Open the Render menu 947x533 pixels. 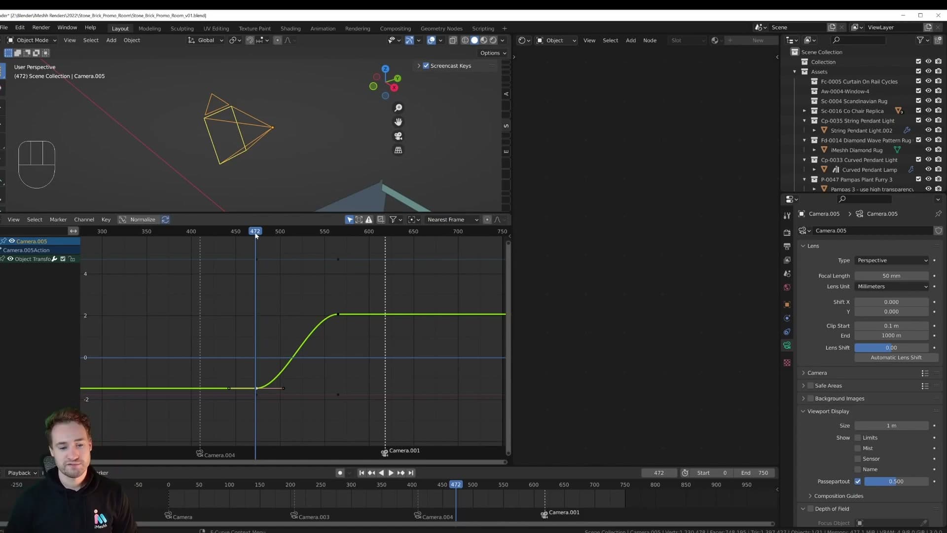(x=41, y=27)
